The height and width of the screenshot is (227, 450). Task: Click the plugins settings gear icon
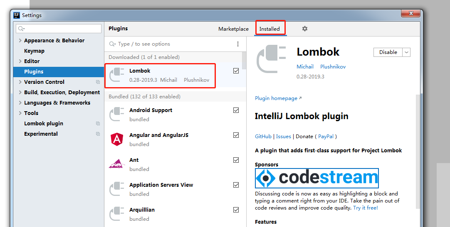(x=304, y=29)
